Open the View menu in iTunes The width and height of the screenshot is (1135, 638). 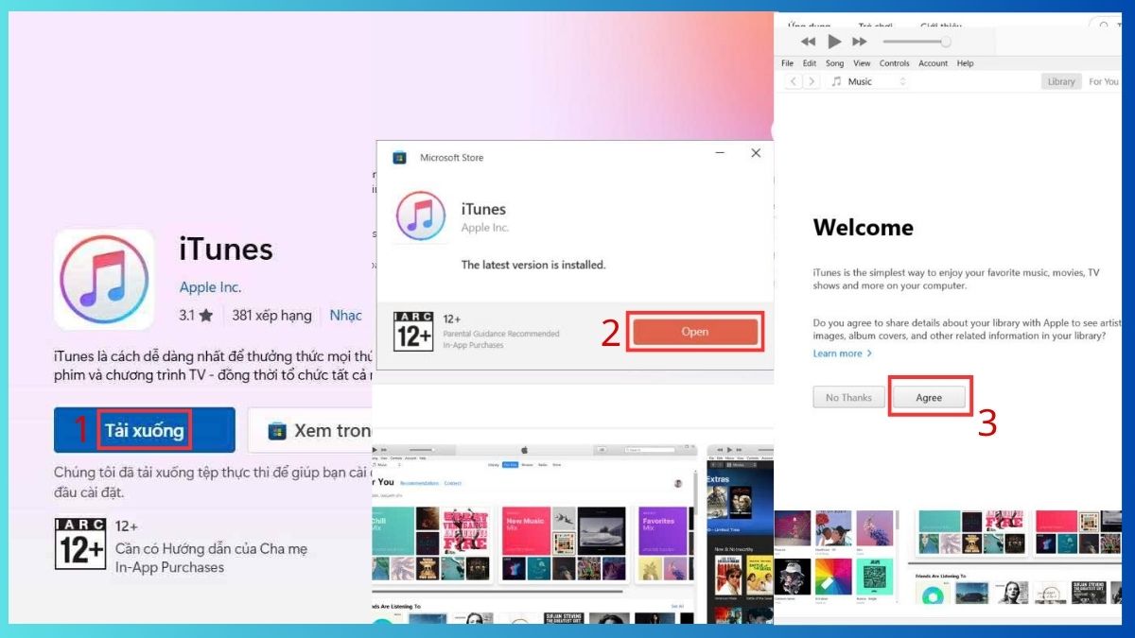click(x=862, y=63)
